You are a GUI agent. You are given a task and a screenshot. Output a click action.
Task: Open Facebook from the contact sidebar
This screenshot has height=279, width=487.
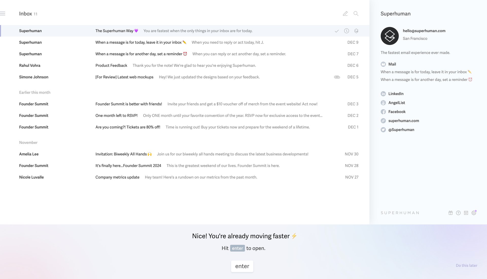(397, 112)
